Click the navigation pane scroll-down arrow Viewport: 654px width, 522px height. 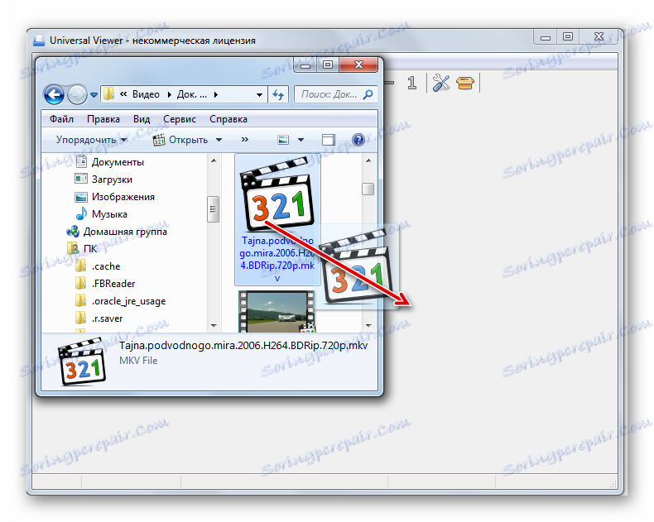(x=214, y=326)
